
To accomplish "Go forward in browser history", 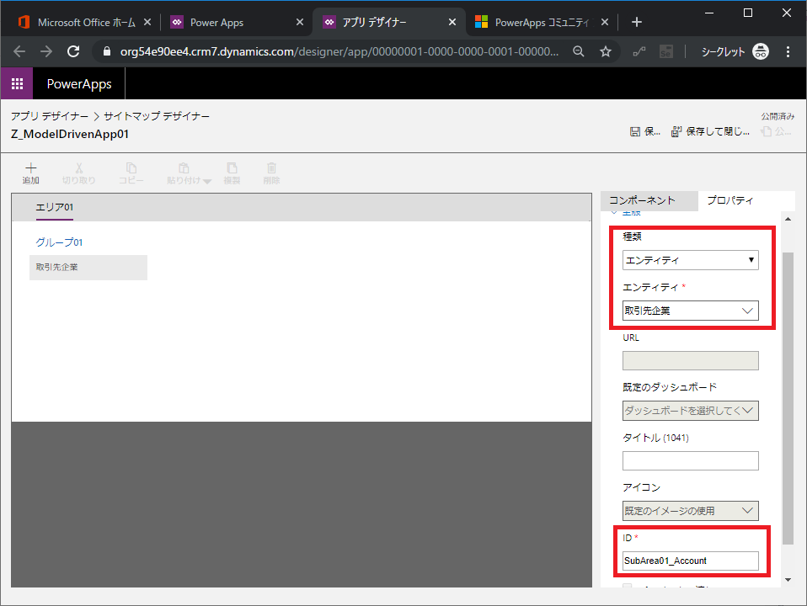I will [46, 51].
